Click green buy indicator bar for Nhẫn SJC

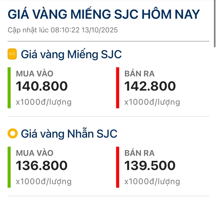click(x=9, y=167)
